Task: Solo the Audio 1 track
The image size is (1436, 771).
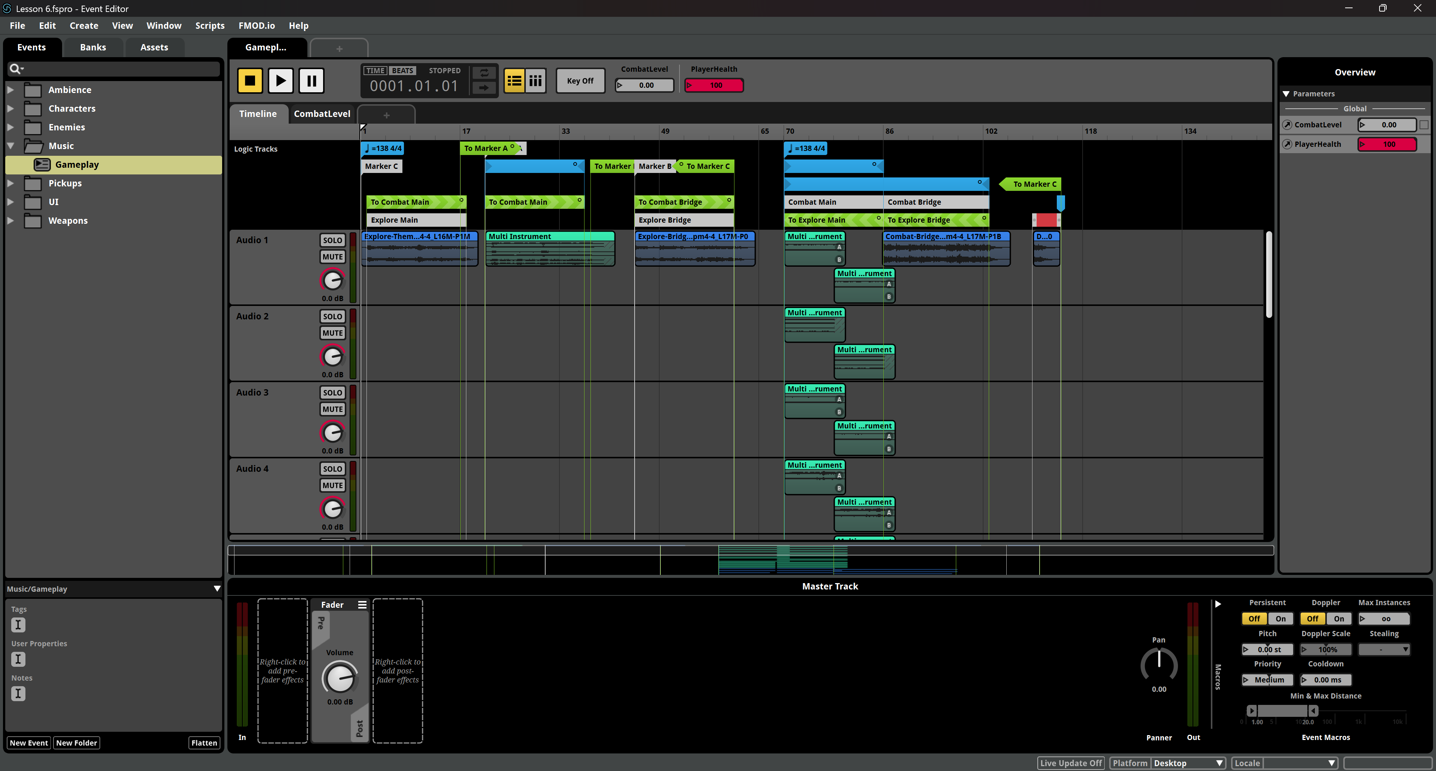Action: coord(332,240)
